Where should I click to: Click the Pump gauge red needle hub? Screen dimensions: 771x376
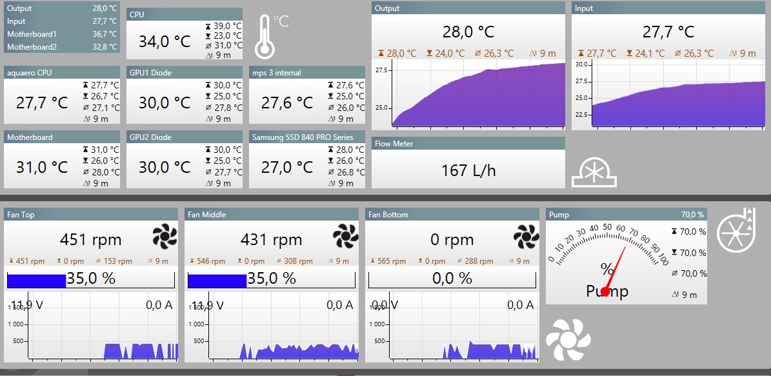(605, 292)
